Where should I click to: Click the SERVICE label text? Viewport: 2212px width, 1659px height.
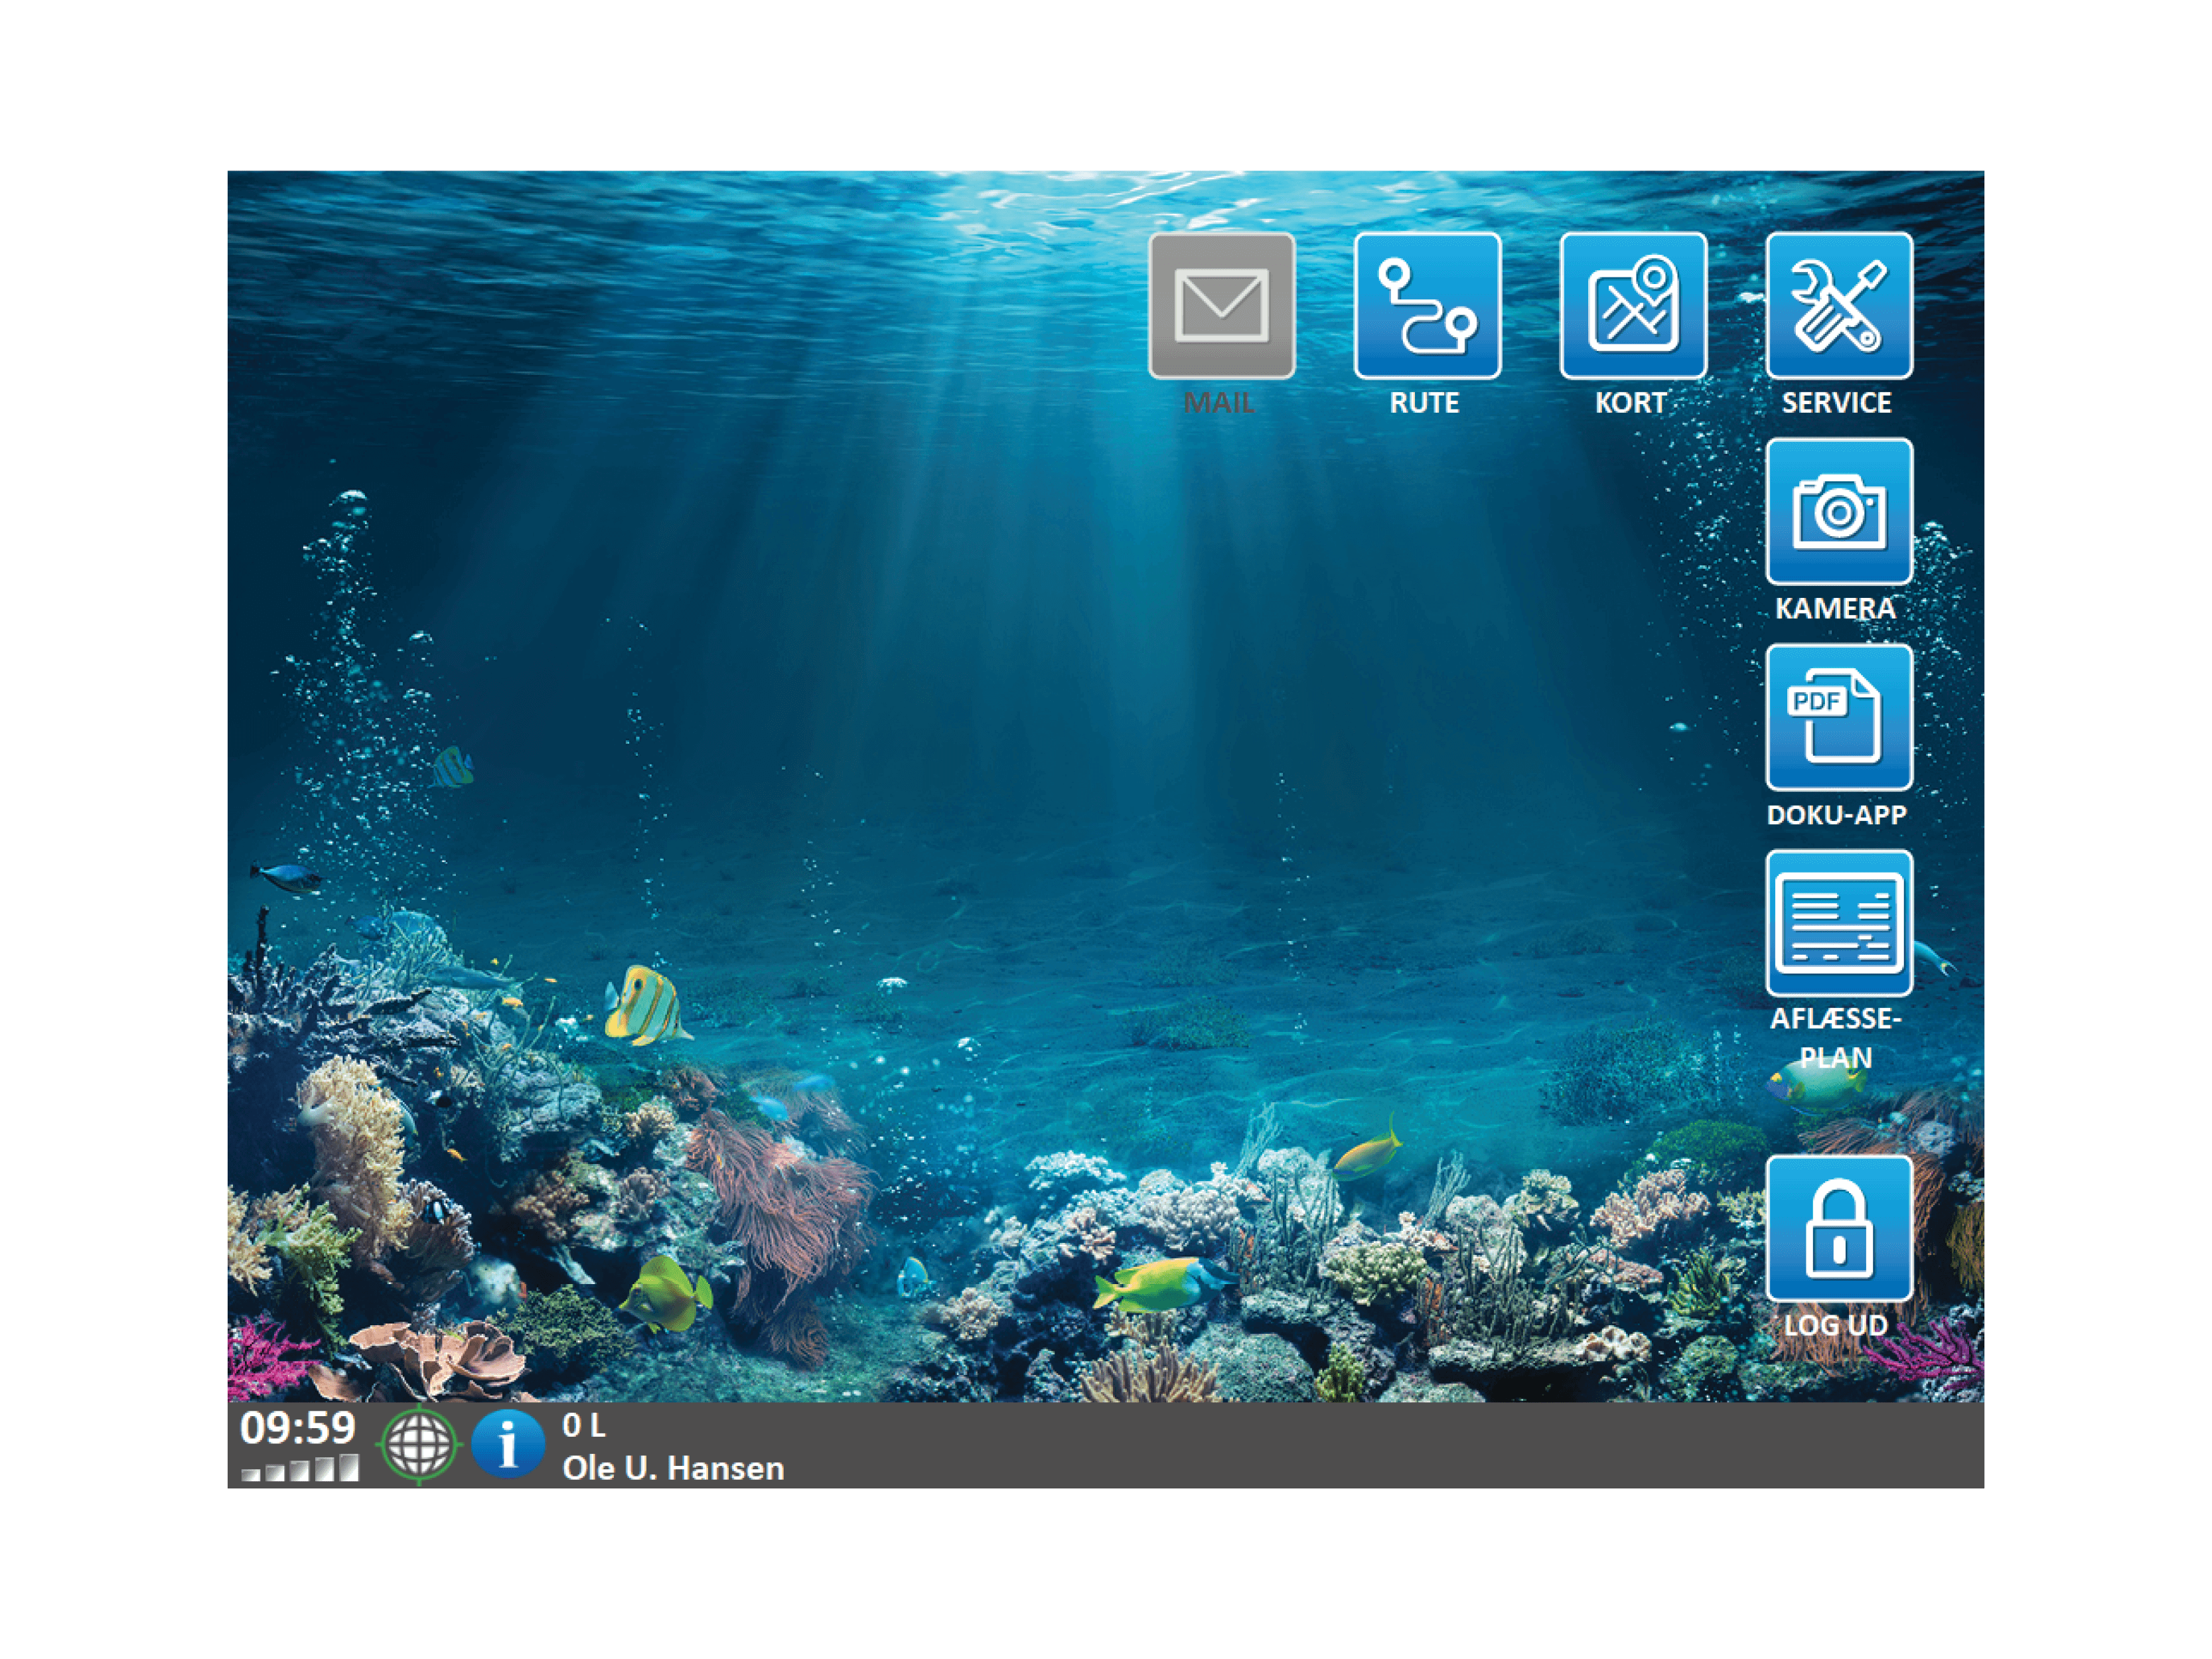1837,403
